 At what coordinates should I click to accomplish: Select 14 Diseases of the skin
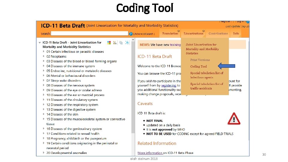[x=62, y=114]
